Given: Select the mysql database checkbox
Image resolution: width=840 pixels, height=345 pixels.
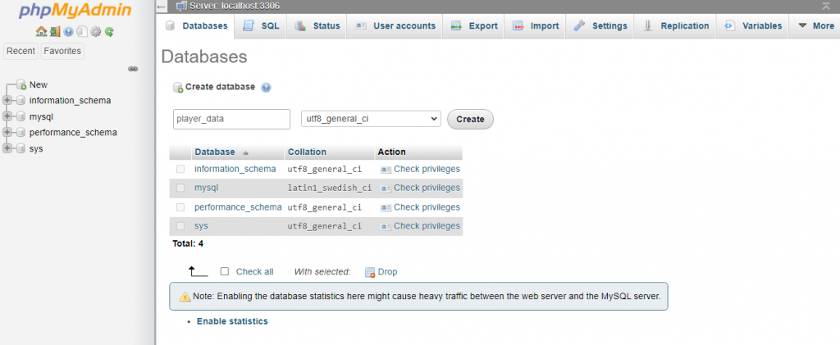Looking at the screenshot, I should point(180,188).
